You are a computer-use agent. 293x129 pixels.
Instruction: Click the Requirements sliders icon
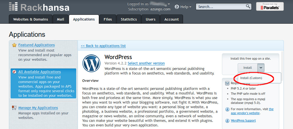coord(227,83)
